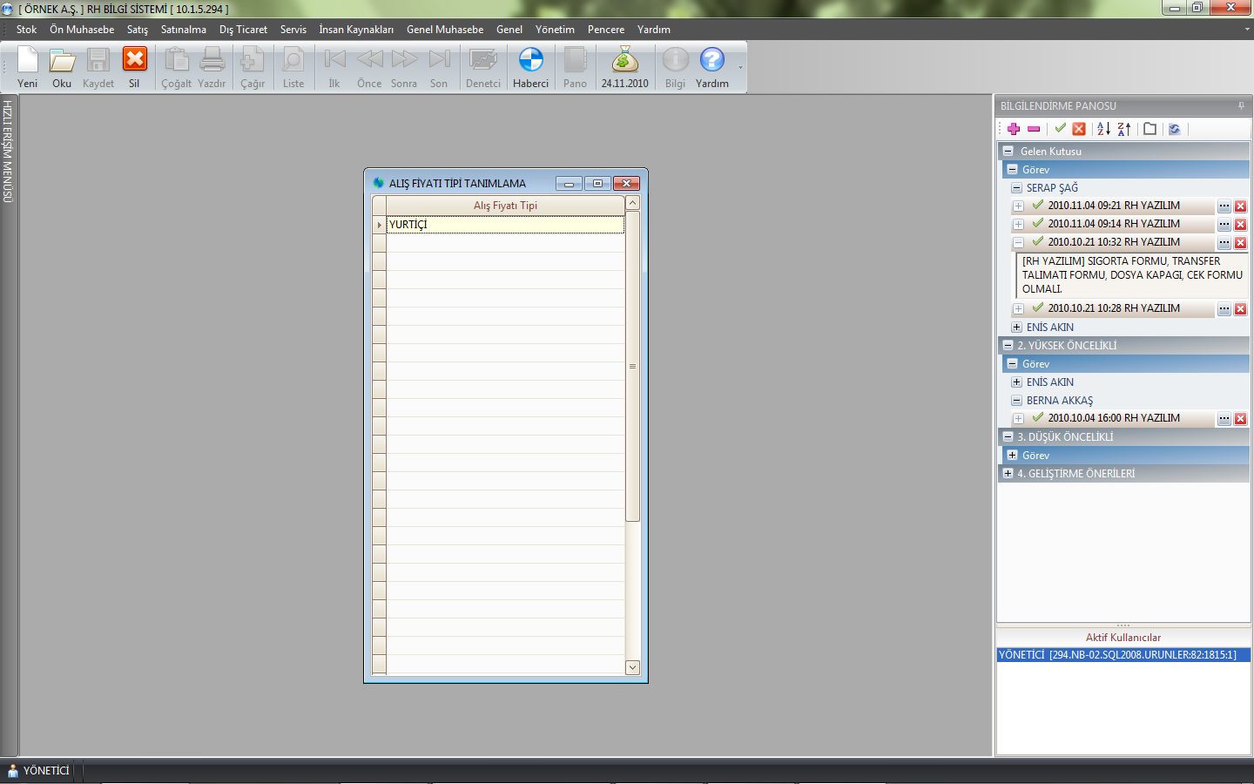Open Yardım help from the toolbar

(x=711, y=66)
